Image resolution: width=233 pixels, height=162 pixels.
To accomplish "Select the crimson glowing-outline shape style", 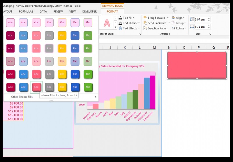I will click(10, 48).
